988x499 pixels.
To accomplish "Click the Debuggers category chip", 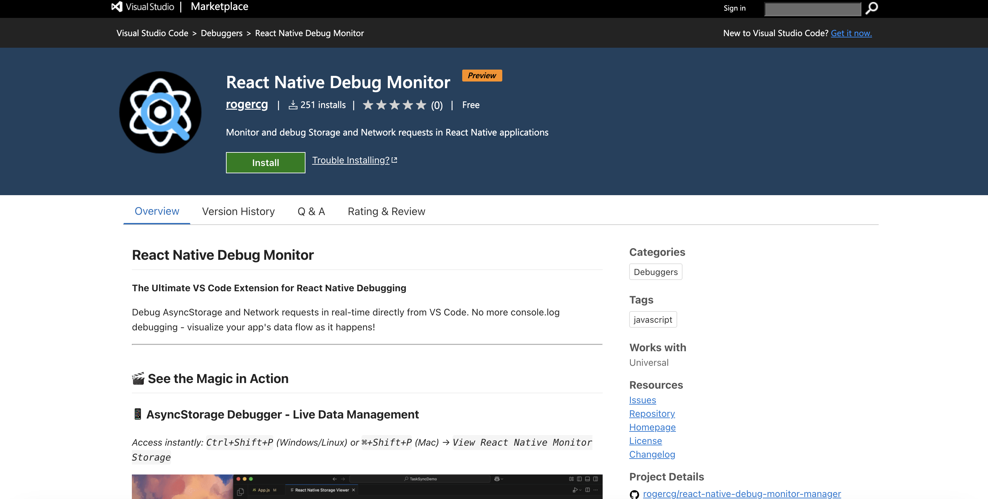I will click(x=655, y=272).
